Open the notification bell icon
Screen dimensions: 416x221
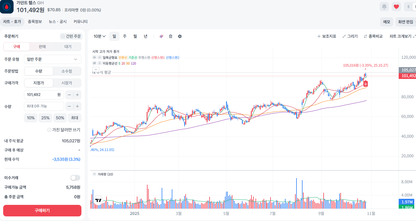coord(384,7)
